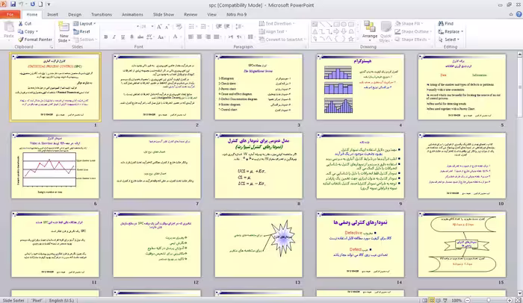The width and height of the screenshot is (523, 303).
Task: Click Zoom Out minus button in status bar
Action: click(468, 300)
